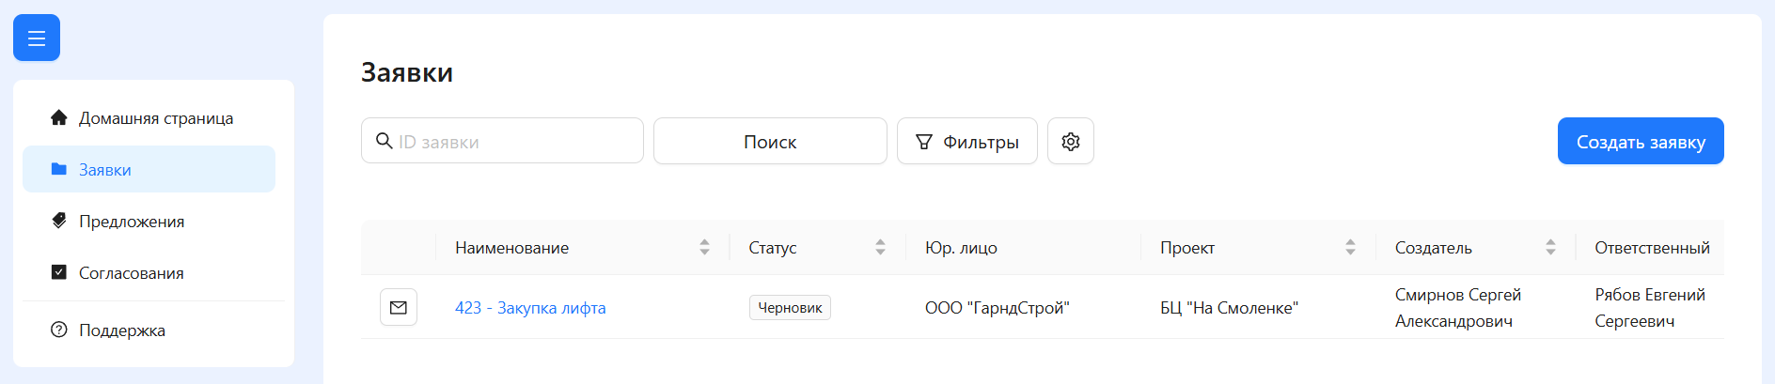Open the Фильтры panel
This screenshot has width=1775, height=384.
coord(967,141)
